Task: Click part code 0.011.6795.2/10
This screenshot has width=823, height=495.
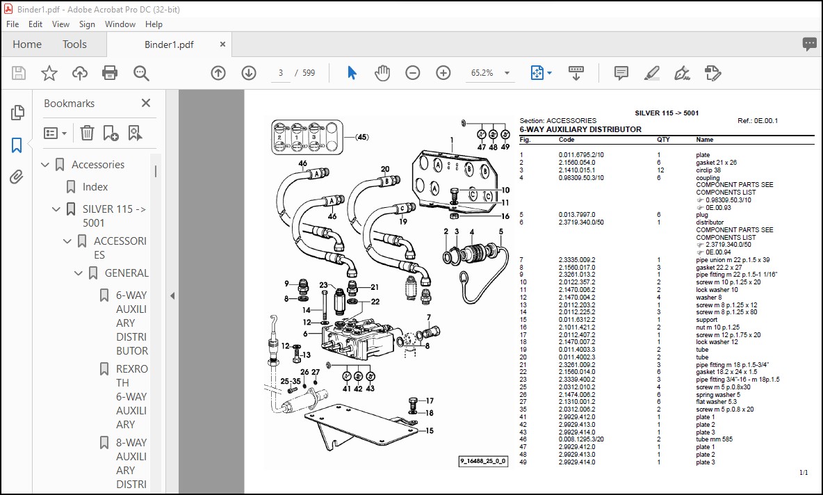Action: (x=581, y=155)
